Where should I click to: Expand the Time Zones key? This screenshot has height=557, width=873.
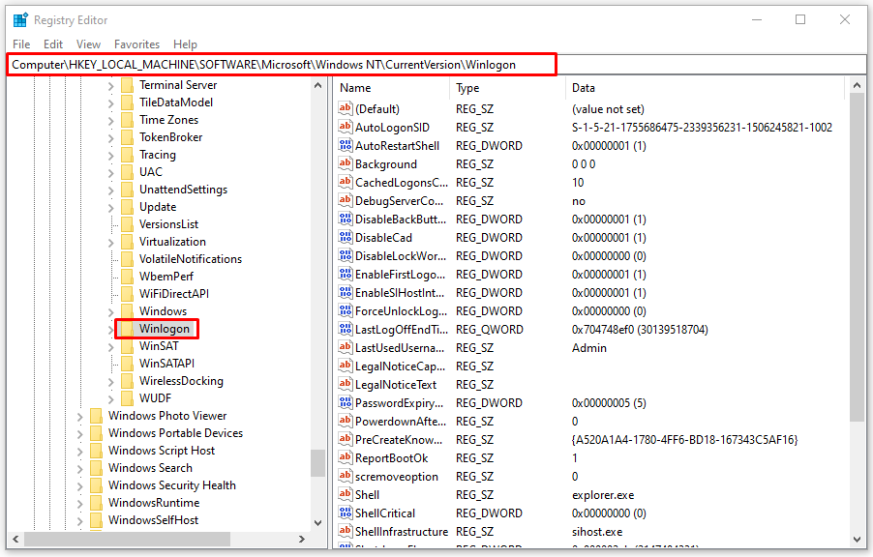click(110, 120)
